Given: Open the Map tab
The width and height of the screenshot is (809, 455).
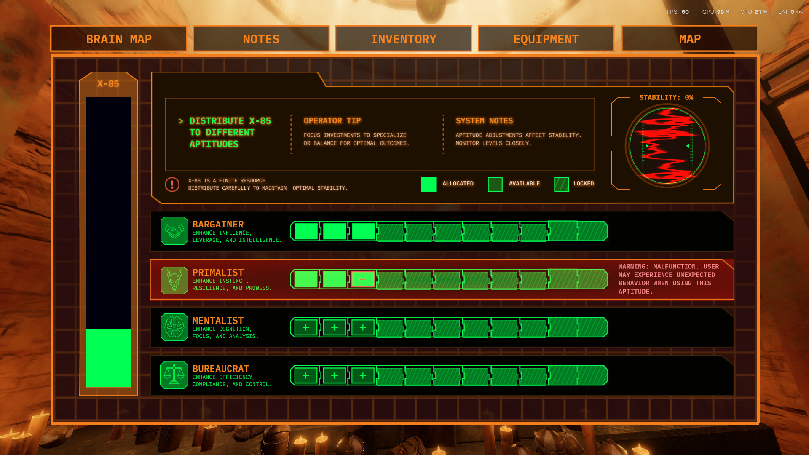Looking at the screenshot, I should tap(690, 39).
